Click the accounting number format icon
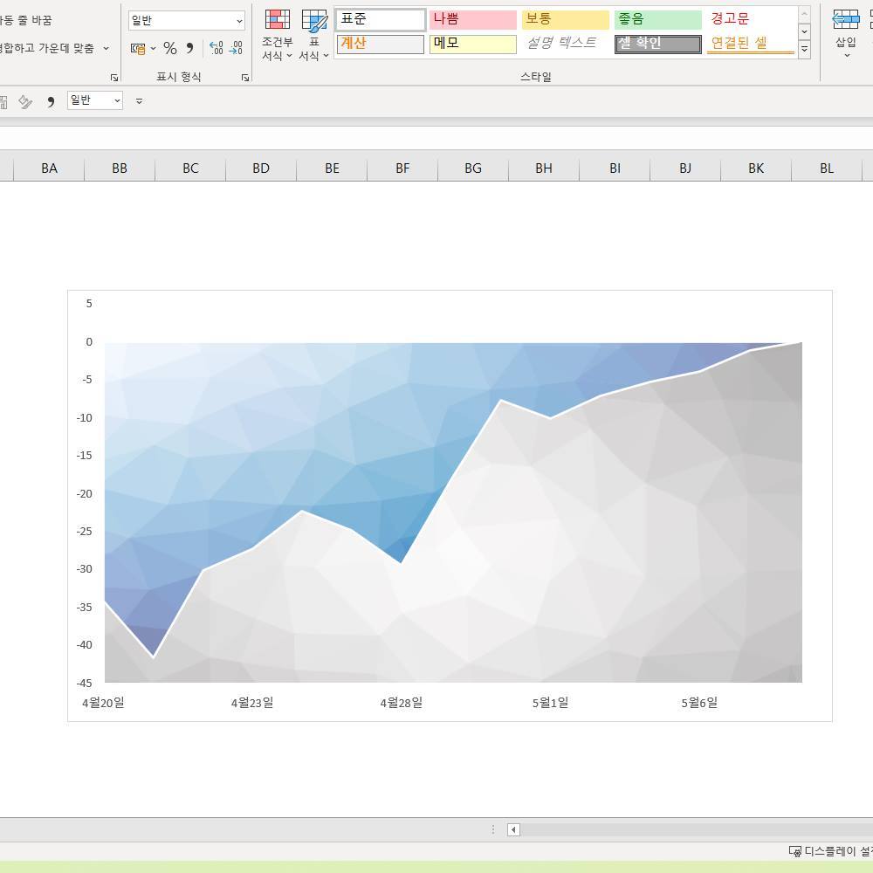Image resolution: width=873 pixels, height=873 pixels. 138,48
